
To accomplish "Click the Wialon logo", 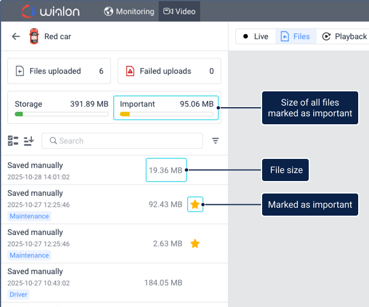I will point(51,11).
